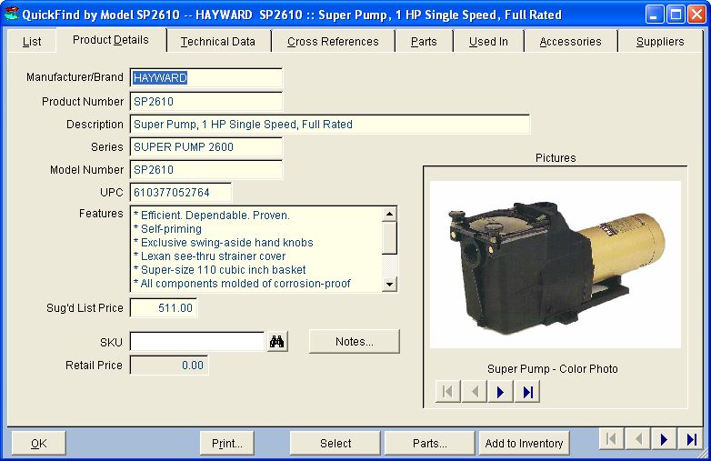This screenshot has width=711, height=461.
Task: Click 'Lexan see-thru strainer cover' feature line
Action: pos(209,256)
